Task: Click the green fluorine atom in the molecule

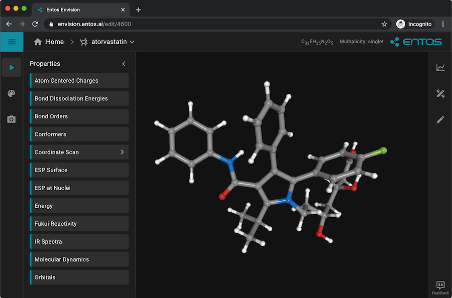Action: click(x=383, y=151)
